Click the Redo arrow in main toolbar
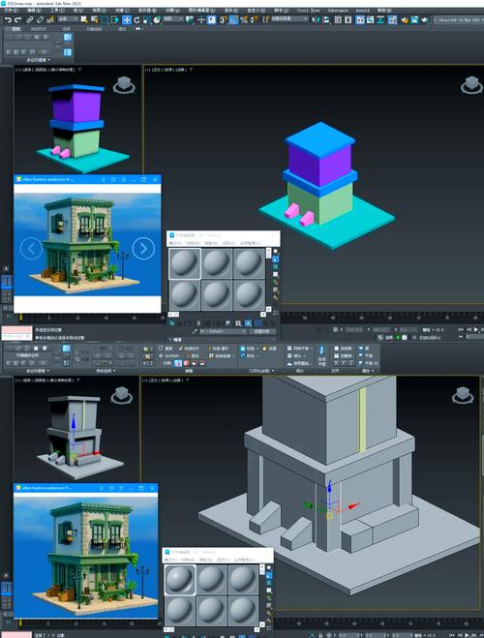This screenshot has width=484, height=638. coord(17,19)
